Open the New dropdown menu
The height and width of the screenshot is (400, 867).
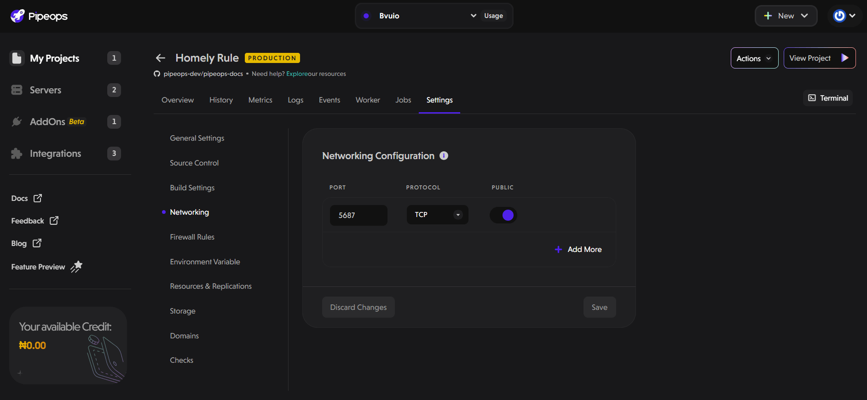click(x=786, y=16)
